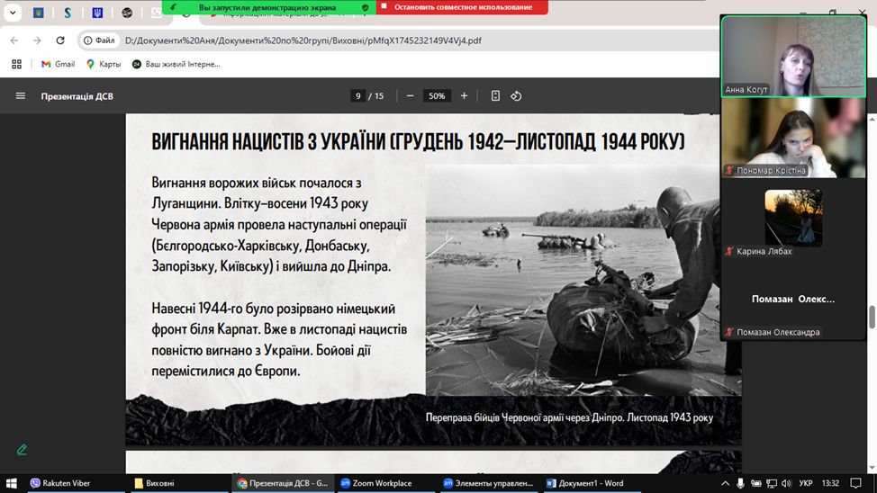Show hidden system tray icons

click(723, 483)
